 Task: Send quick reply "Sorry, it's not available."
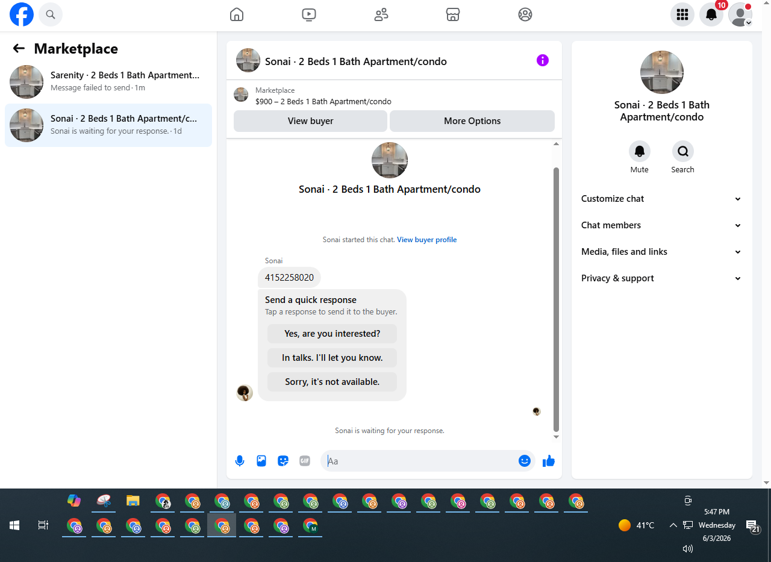point(332,382)
